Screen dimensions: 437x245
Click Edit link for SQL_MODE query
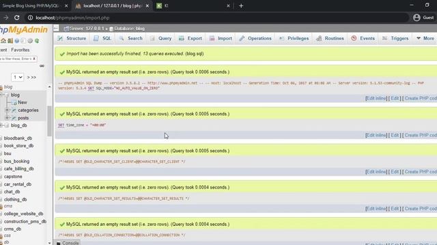395,98
